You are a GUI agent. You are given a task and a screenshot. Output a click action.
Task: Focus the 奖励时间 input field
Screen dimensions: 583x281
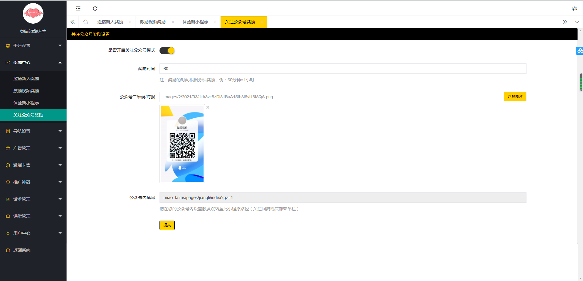[343, 69]
